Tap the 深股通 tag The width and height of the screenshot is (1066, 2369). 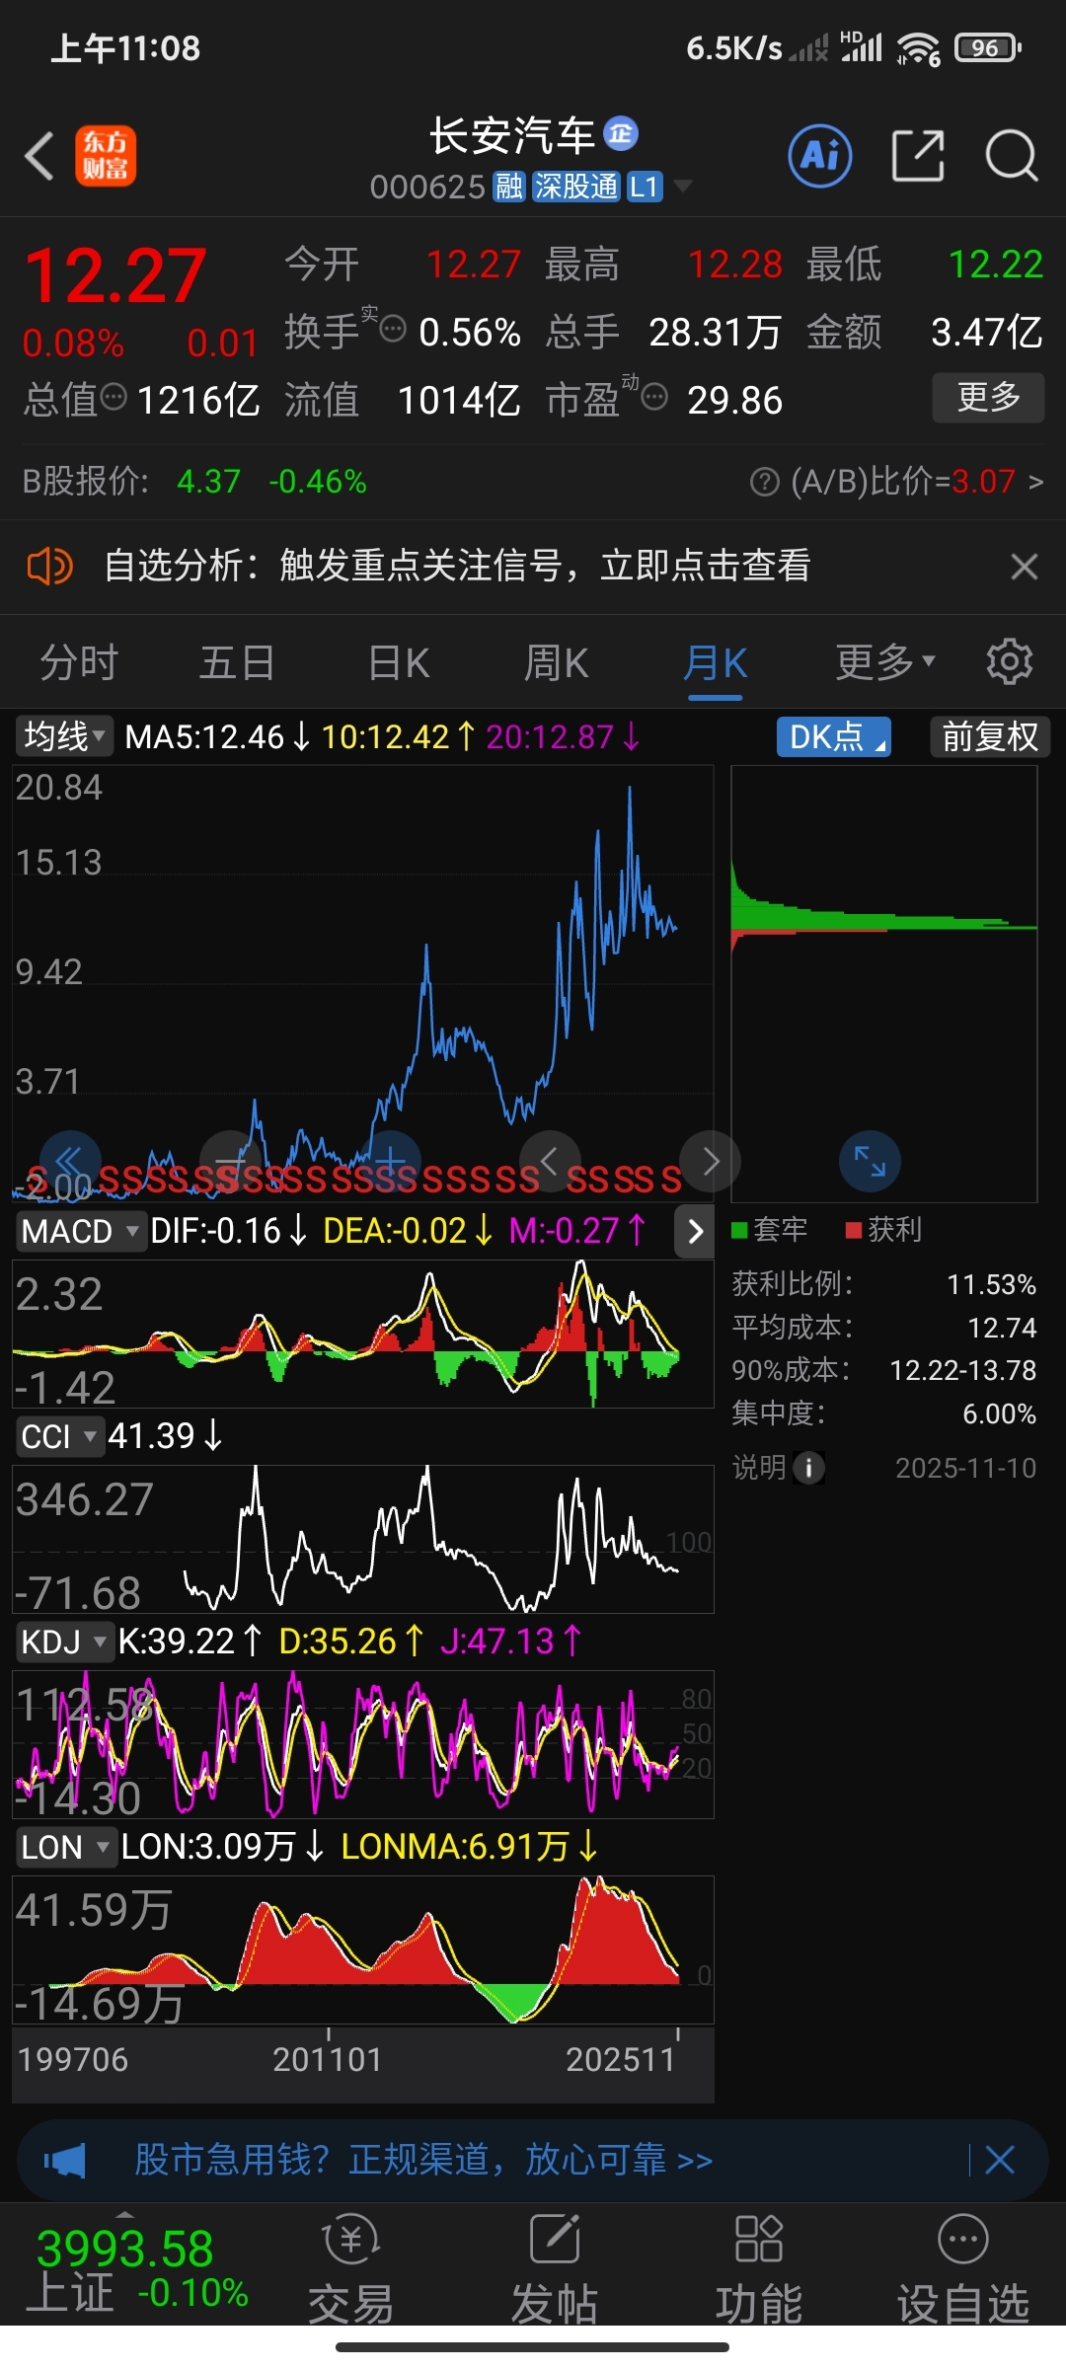pos(576,187)
